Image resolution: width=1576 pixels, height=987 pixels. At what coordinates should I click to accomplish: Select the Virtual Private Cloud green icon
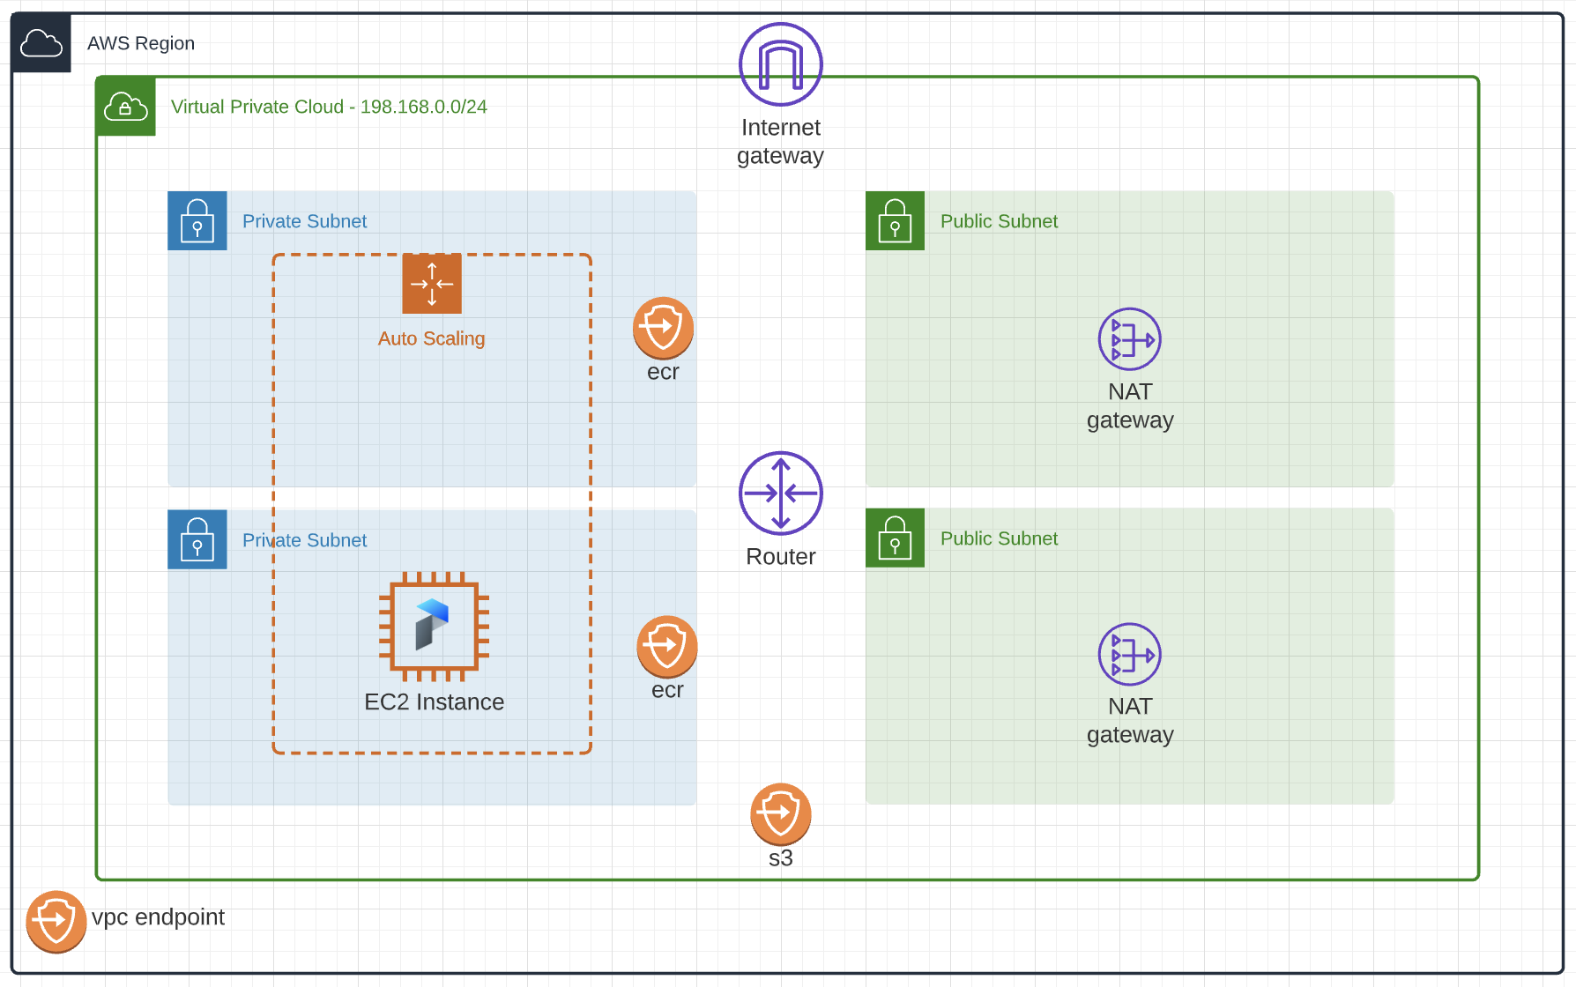click(126, 107)
